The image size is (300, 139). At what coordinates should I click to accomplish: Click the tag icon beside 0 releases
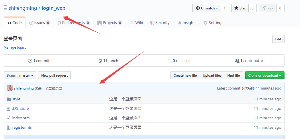click(170, 61)
